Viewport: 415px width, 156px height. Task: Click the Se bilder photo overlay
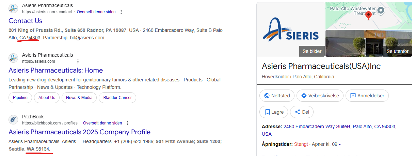(x=312, y=51)
